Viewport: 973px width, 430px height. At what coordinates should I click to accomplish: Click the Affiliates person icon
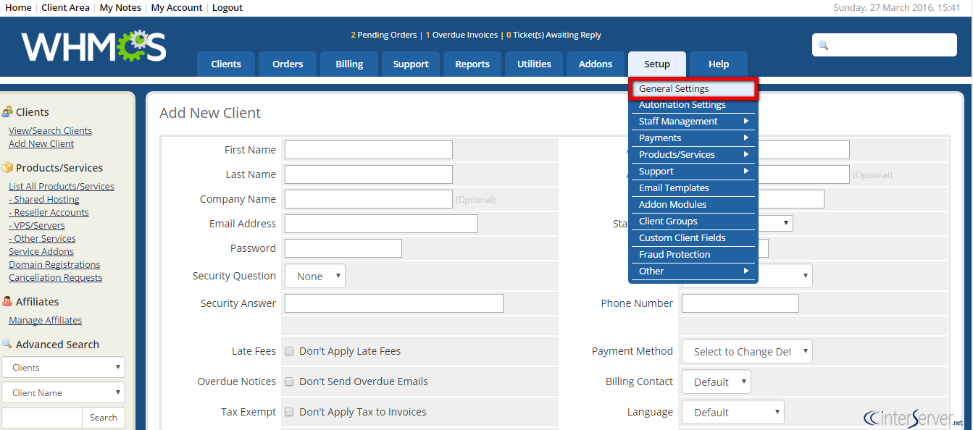(7, 302)
